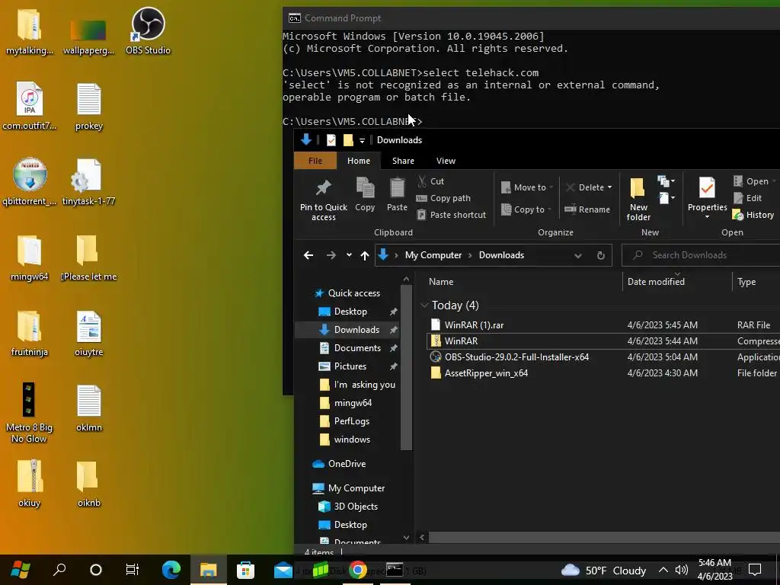The width and height of the screenshot is (780, 585).
Task: Select the oiknb desktop folder
Action: pos(89,484)
